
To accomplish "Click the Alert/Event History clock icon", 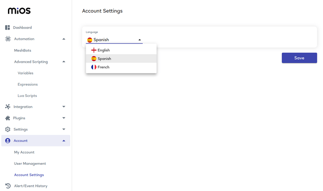I will [8, 186].
